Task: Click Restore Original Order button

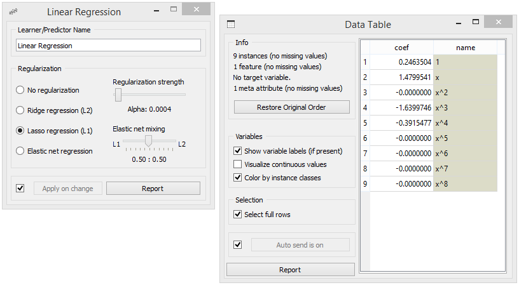Action: pos(291,107)
